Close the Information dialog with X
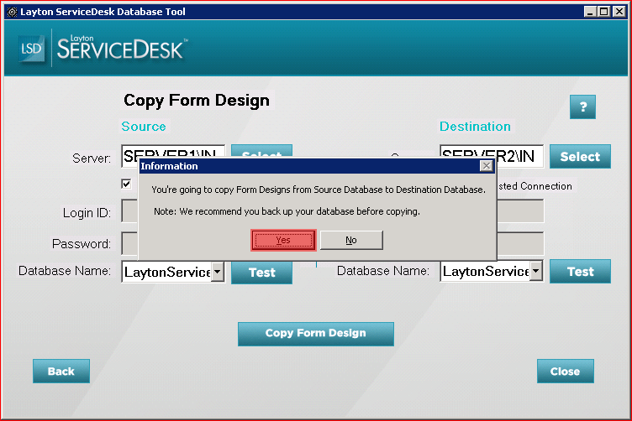Image resolution: width=632 pixels, height=421 pixels. click(x=487, y=166)
